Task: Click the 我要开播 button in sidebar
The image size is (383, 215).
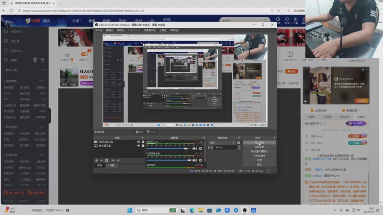Action: [x=36, y=193]
